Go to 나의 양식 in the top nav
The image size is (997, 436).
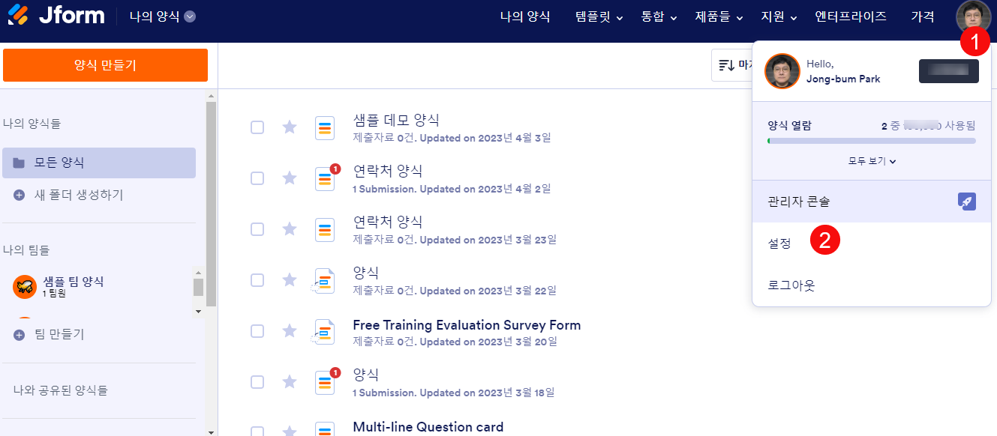tap(525, 16)
